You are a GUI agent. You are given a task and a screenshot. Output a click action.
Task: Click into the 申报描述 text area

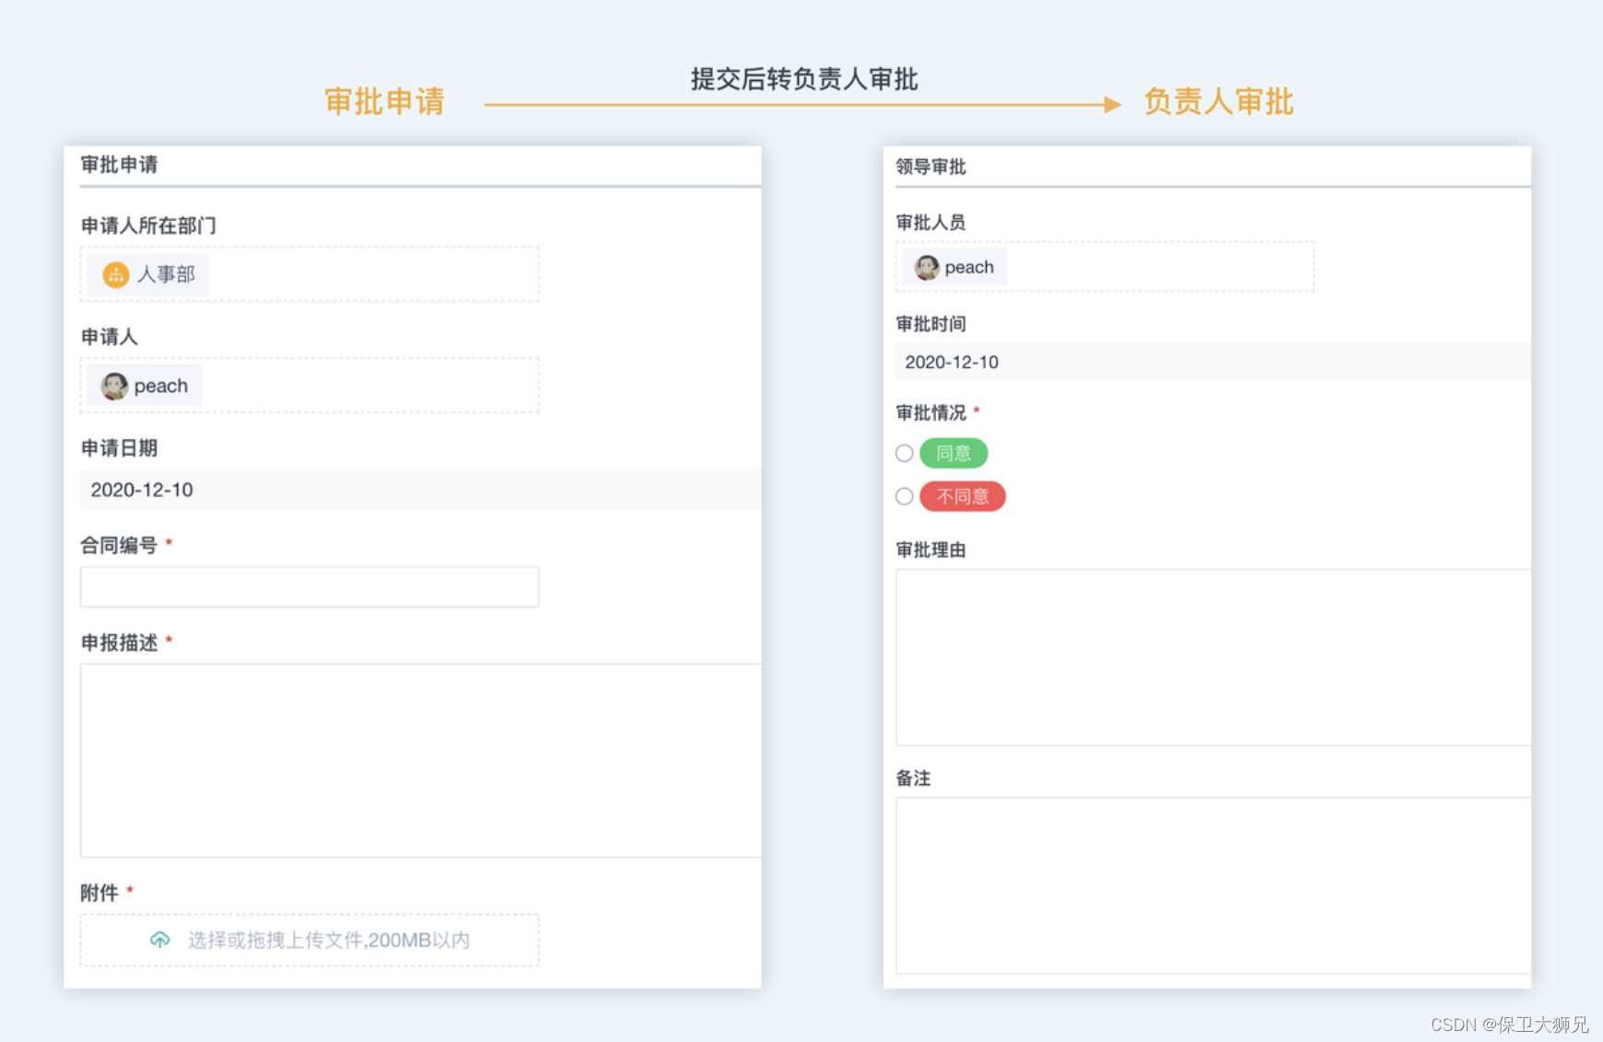tap(421, 760)
